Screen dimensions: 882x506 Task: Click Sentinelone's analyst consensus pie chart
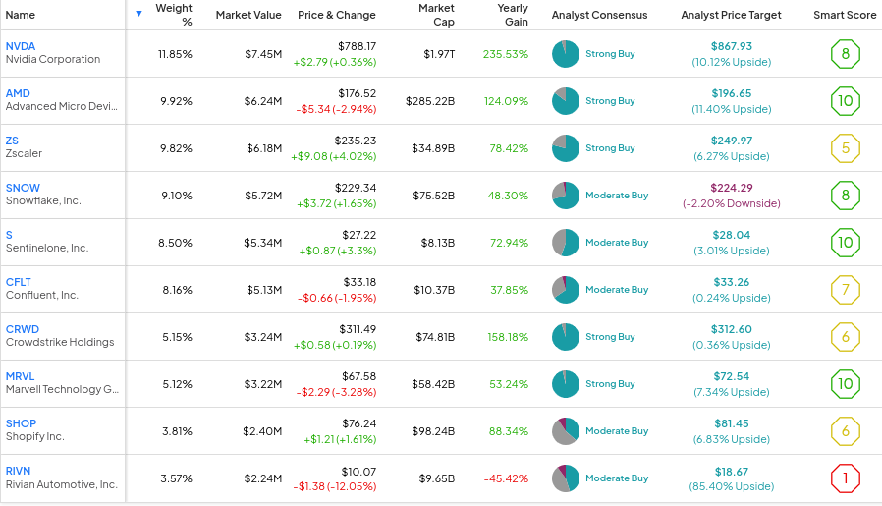pos(566,243)
